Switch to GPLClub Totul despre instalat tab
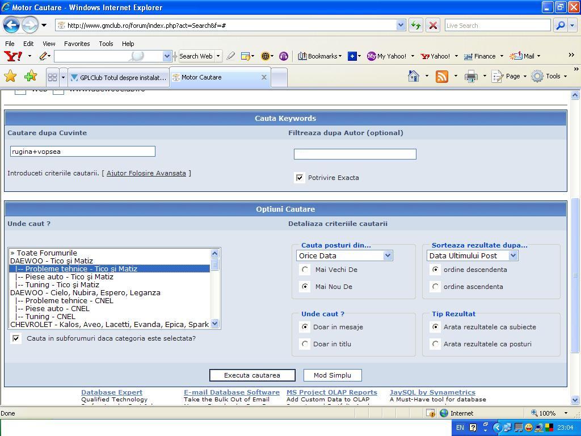 [x=118, y=77]
